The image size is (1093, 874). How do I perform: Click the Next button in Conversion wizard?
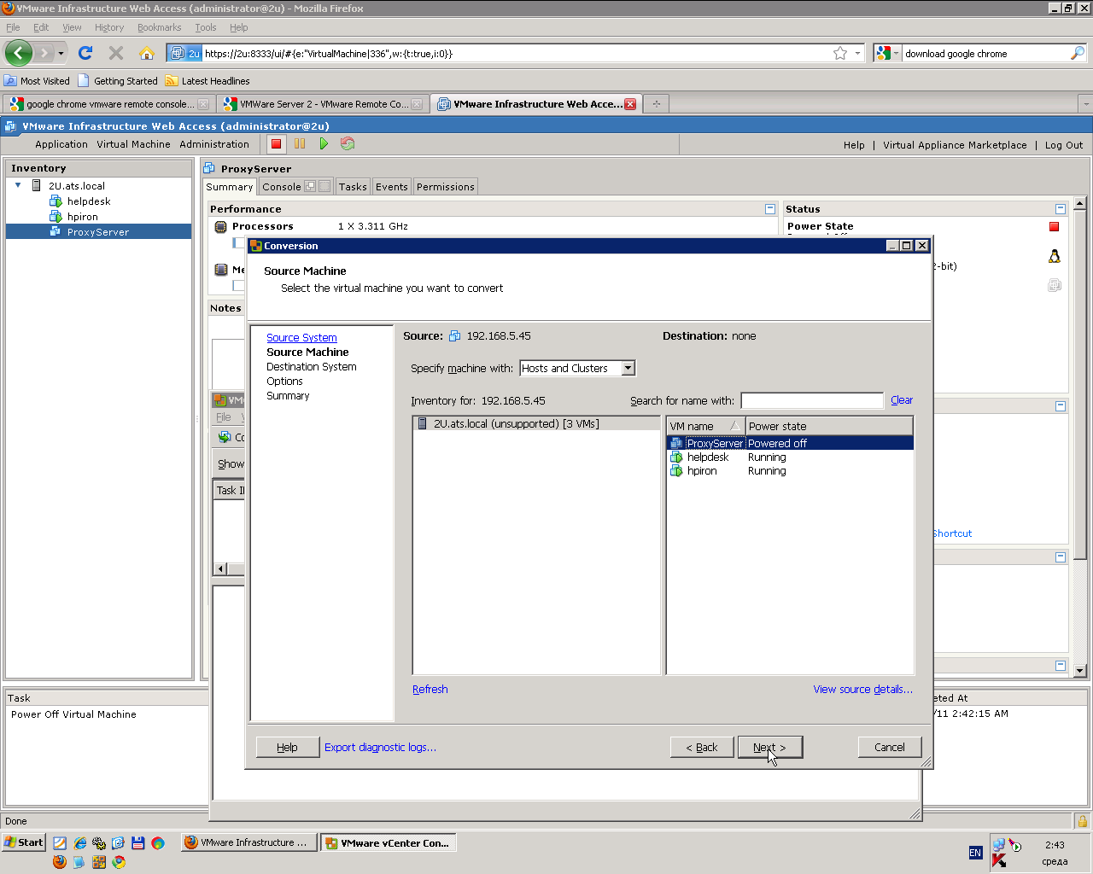pos(770,747)
